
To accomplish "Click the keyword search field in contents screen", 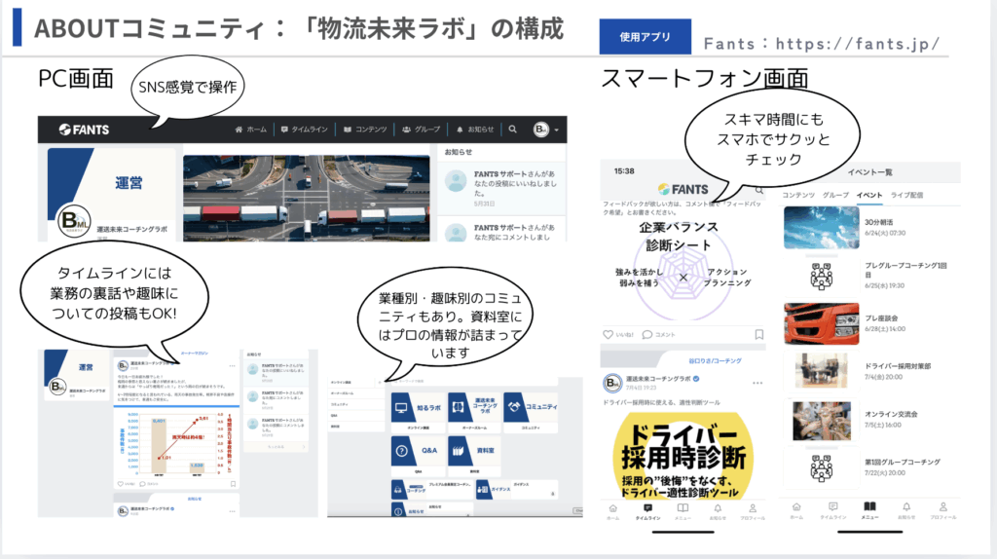I will coord(474,381).
